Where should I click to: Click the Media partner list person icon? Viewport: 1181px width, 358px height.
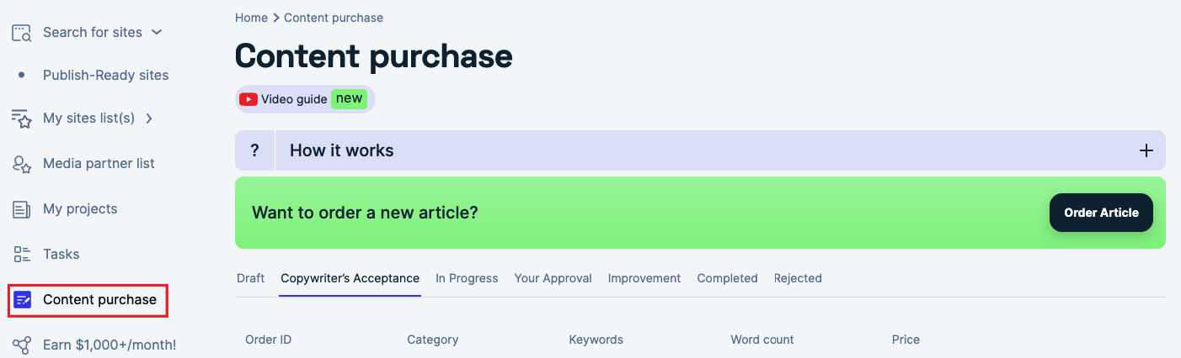point(22,164)
